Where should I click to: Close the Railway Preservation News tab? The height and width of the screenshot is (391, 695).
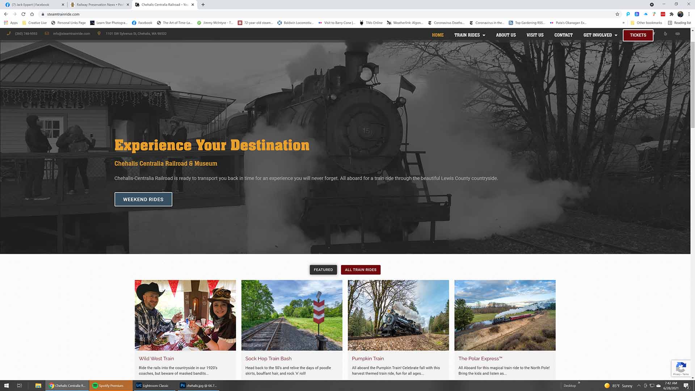click(128, 5)
